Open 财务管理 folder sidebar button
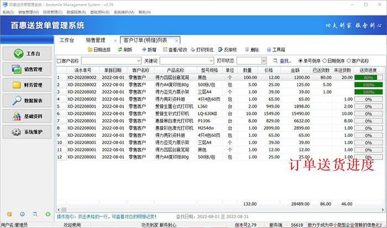Screen dimensions: 387x228 pyautogui.click(x=27, y=85)
